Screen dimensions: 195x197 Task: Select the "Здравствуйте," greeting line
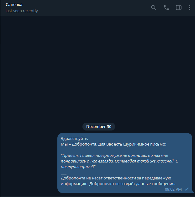75,138
